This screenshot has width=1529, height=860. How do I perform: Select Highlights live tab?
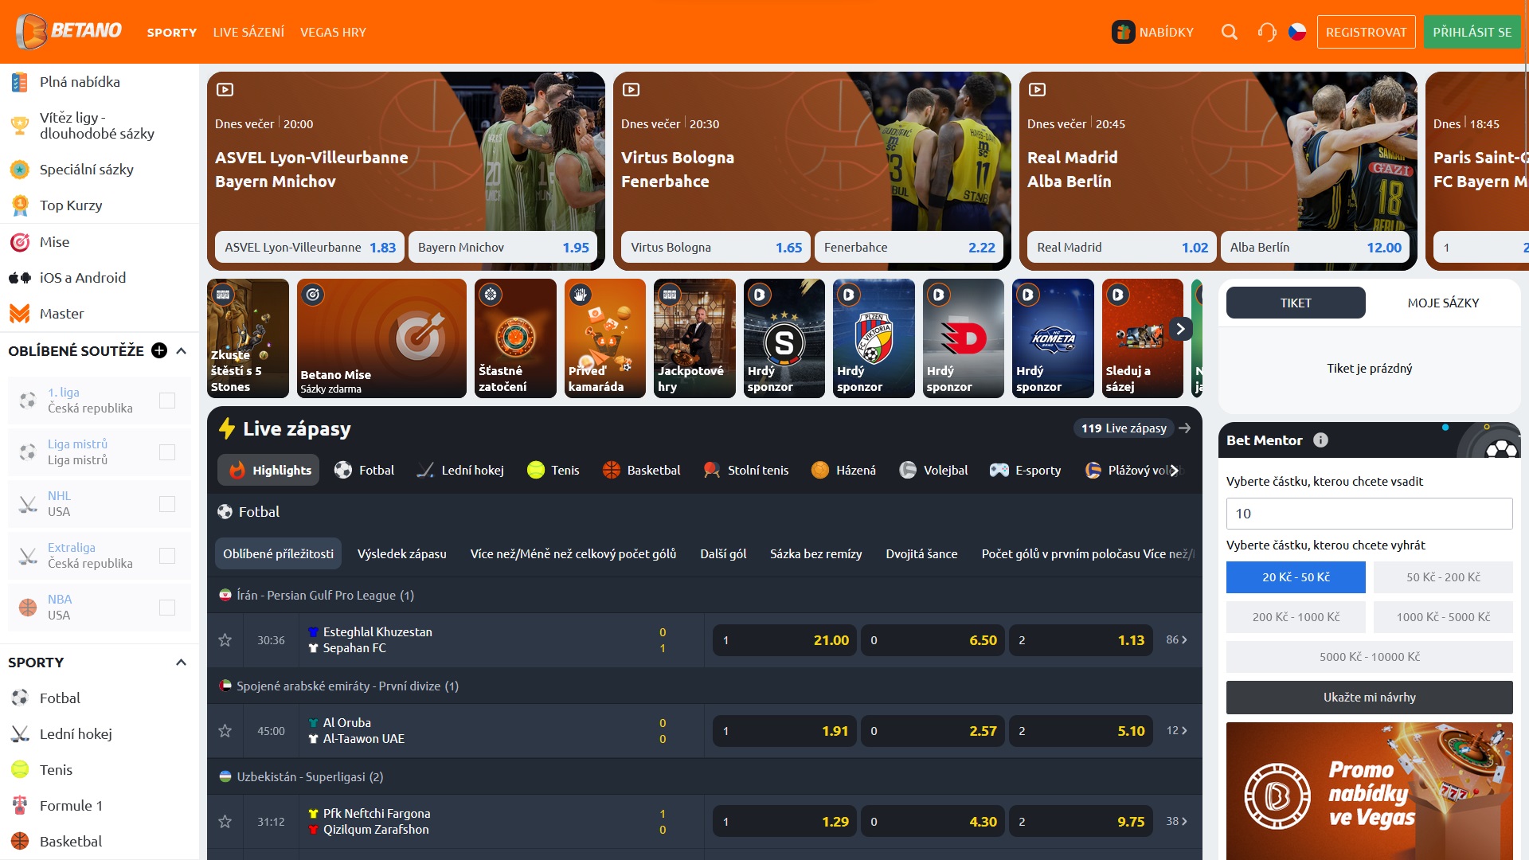click(x=268, y=471)
